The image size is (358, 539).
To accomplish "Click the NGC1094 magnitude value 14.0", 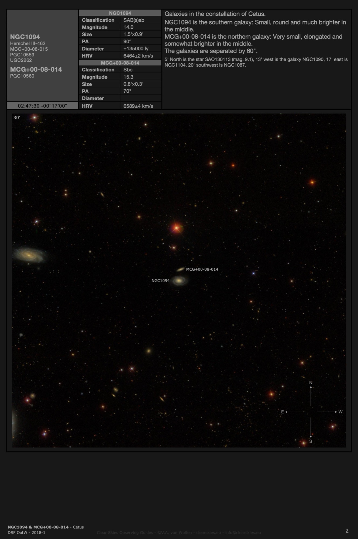I will (128, 27).
